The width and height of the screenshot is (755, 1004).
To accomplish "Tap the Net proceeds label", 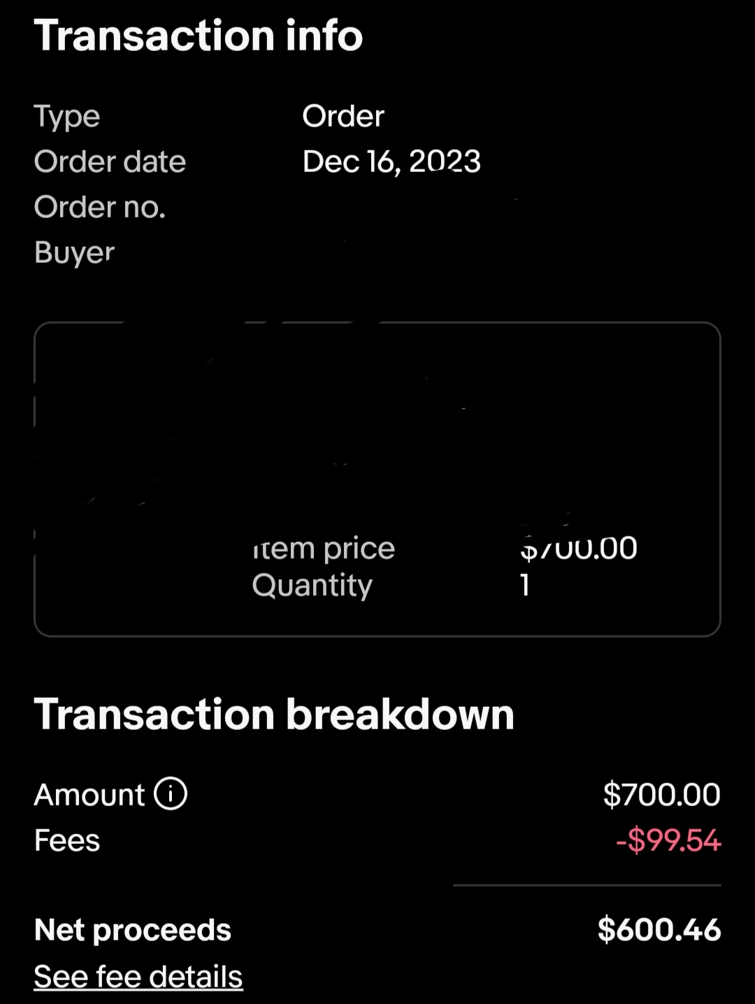I will click(x=133, y=931).
